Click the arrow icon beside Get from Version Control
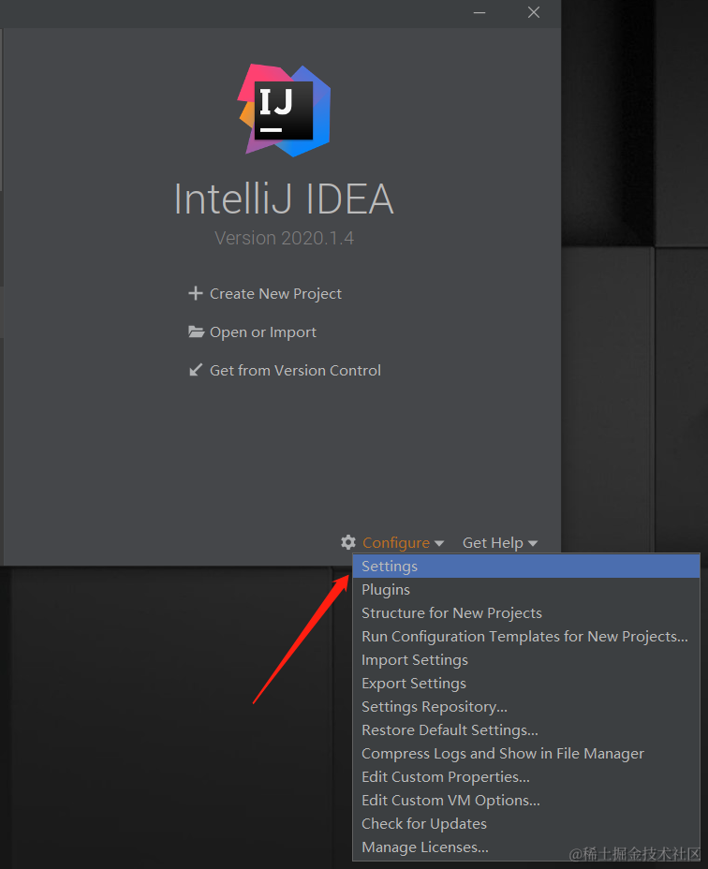708x869 pixels. coord(195,370)
